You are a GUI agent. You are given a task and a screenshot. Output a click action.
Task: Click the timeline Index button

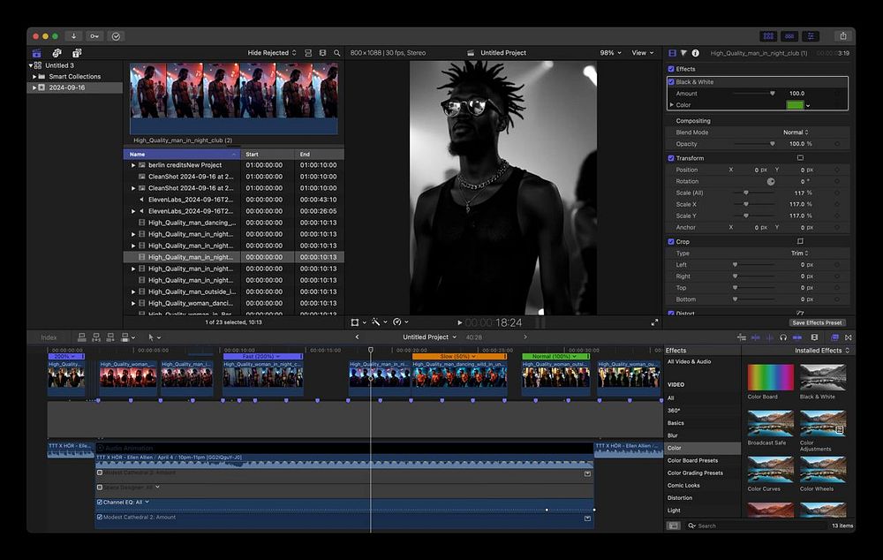(49, 337)
